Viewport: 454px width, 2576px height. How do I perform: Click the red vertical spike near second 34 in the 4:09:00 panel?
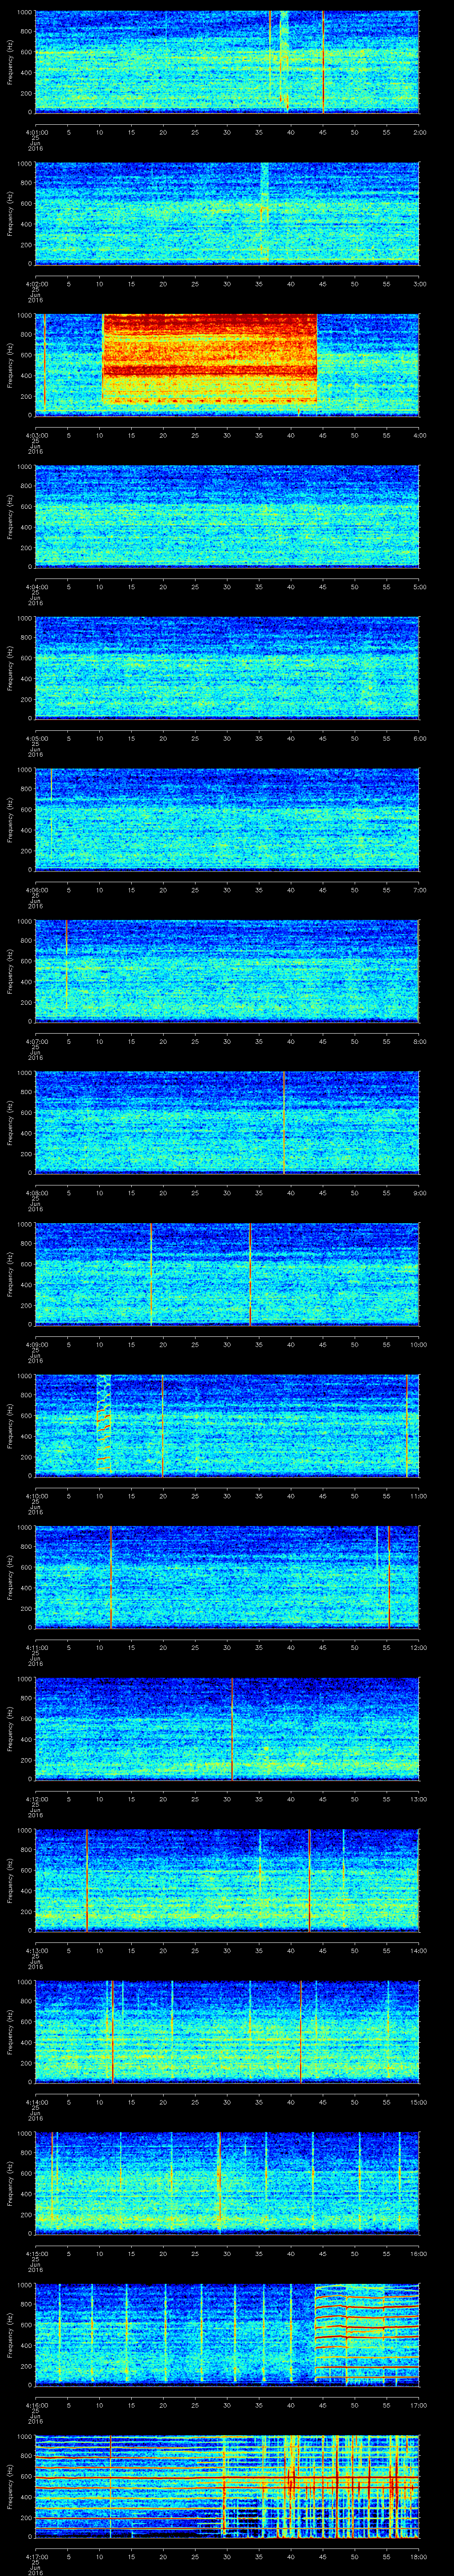(x=250, y=1274)
